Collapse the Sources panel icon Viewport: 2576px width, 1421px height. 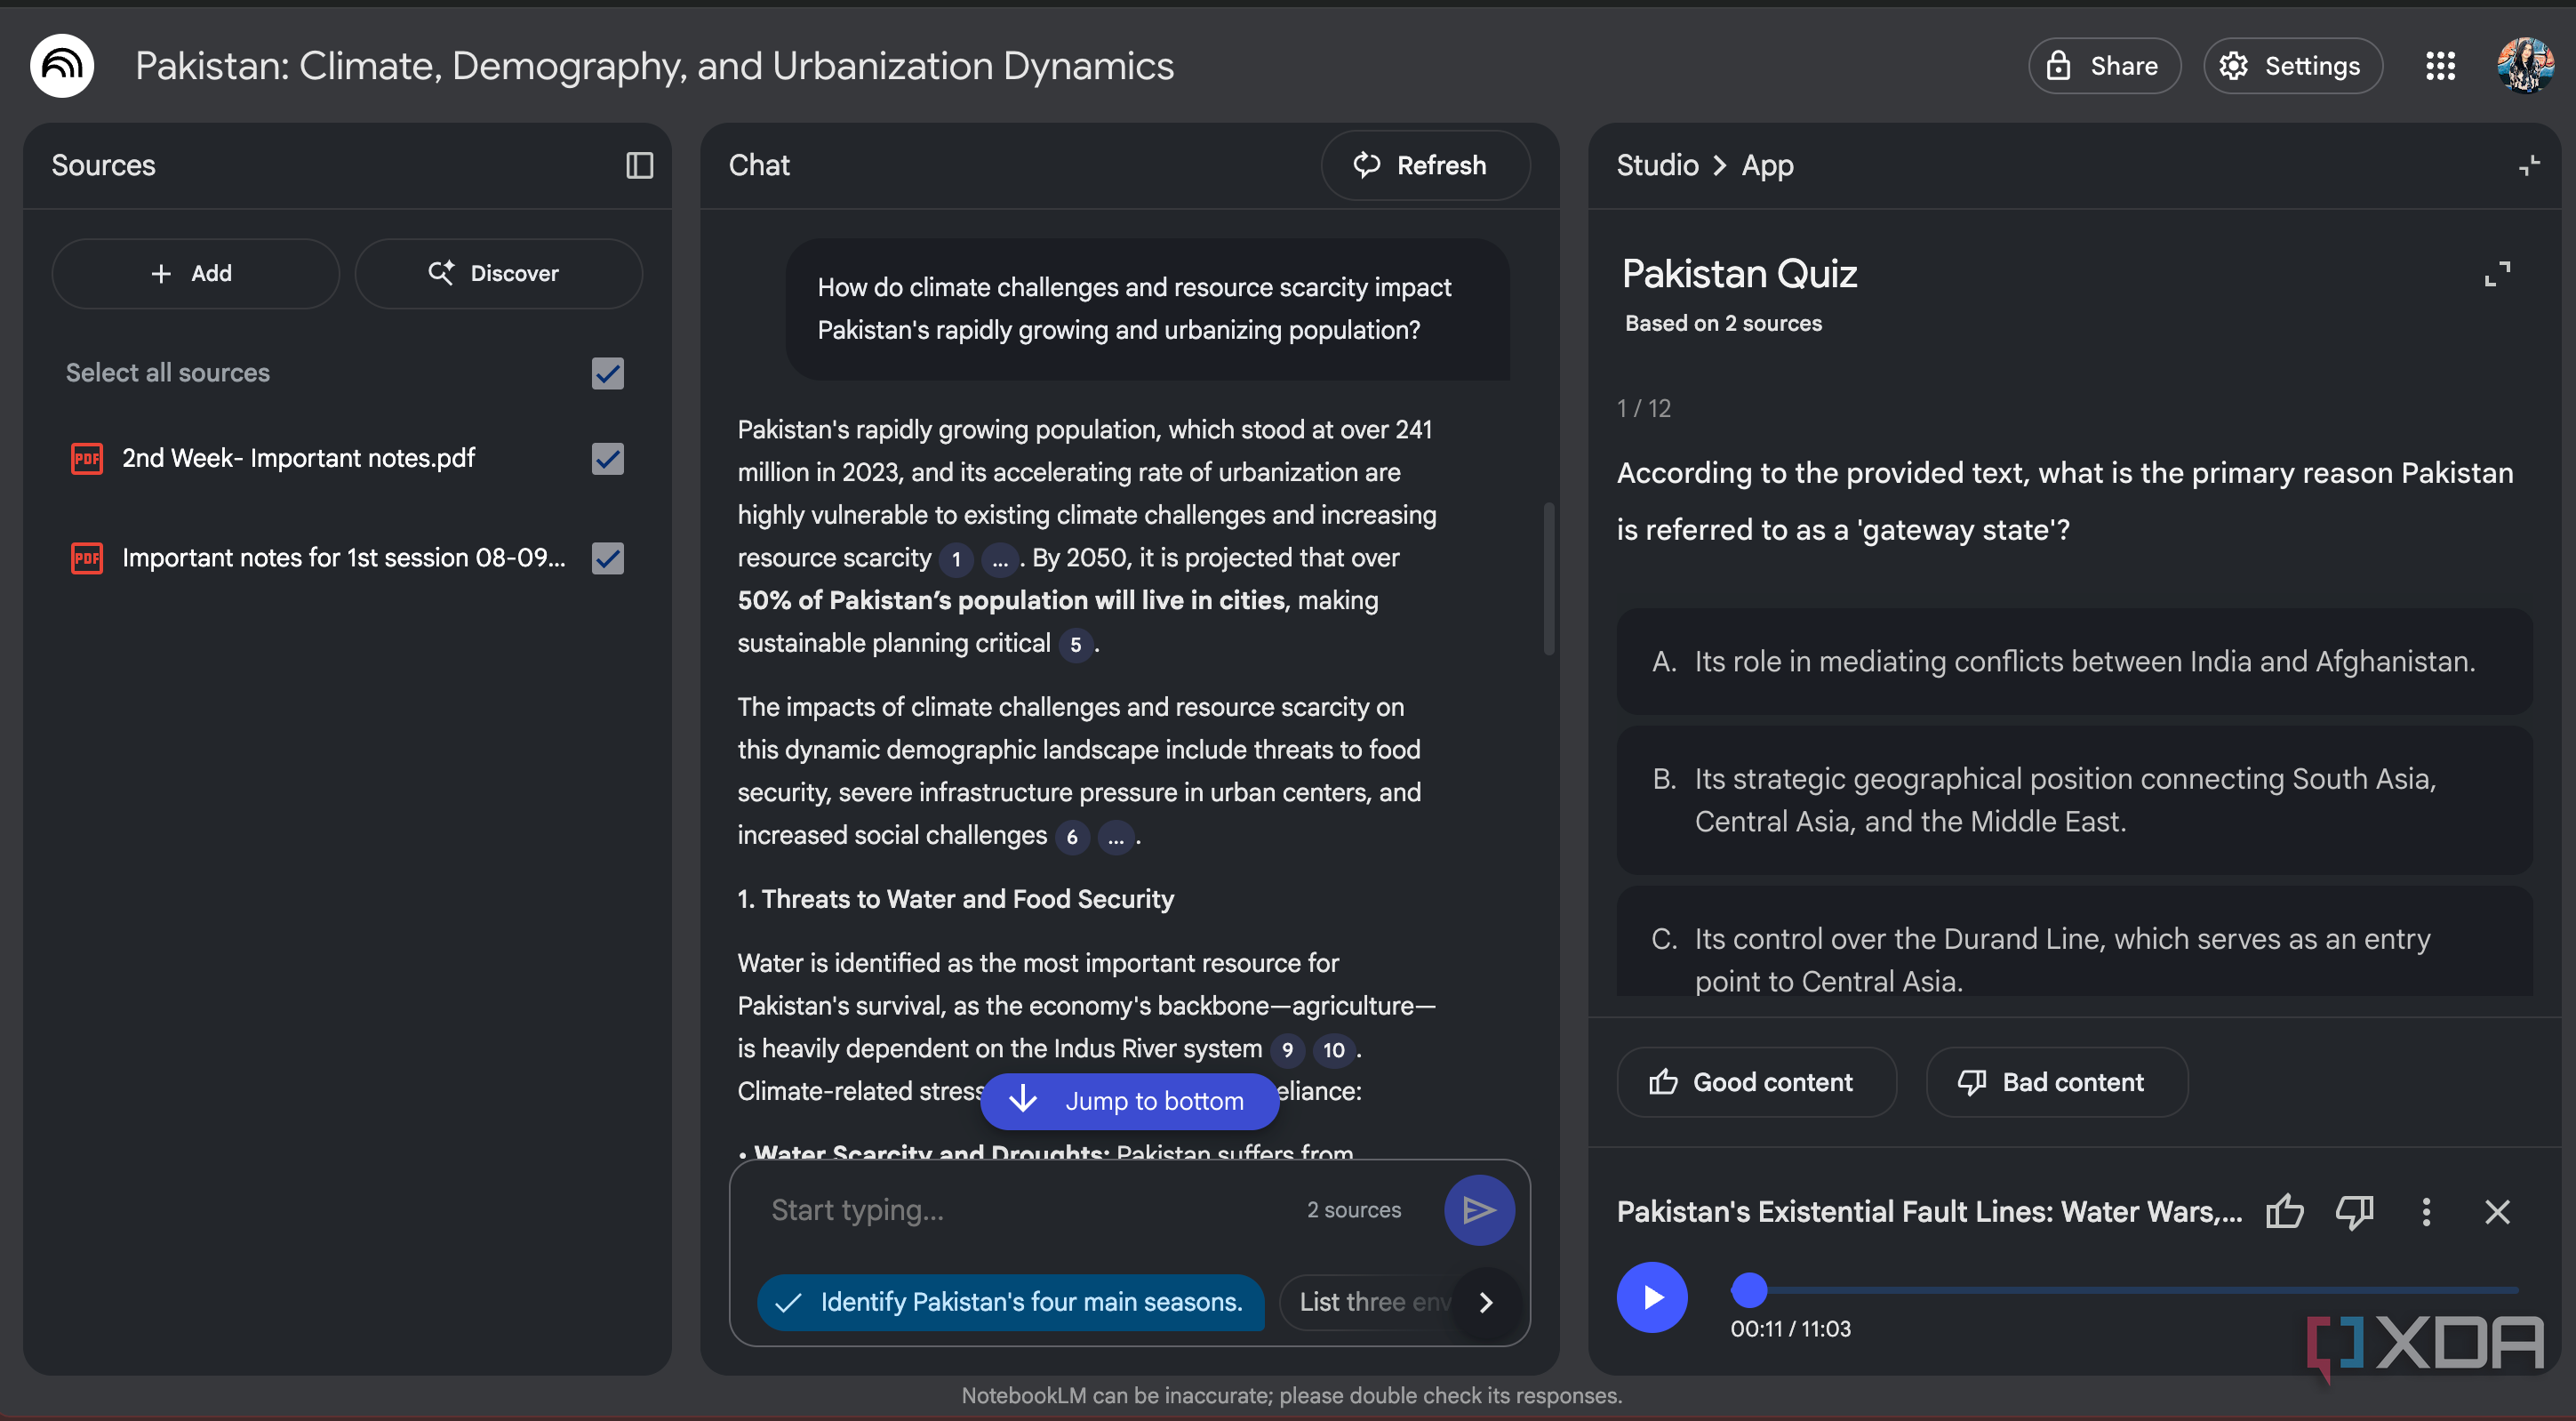(639, 165)
